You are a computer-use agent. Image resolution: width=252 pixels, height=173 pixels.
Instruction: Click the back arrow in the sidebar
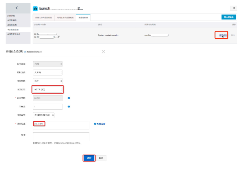17,8
